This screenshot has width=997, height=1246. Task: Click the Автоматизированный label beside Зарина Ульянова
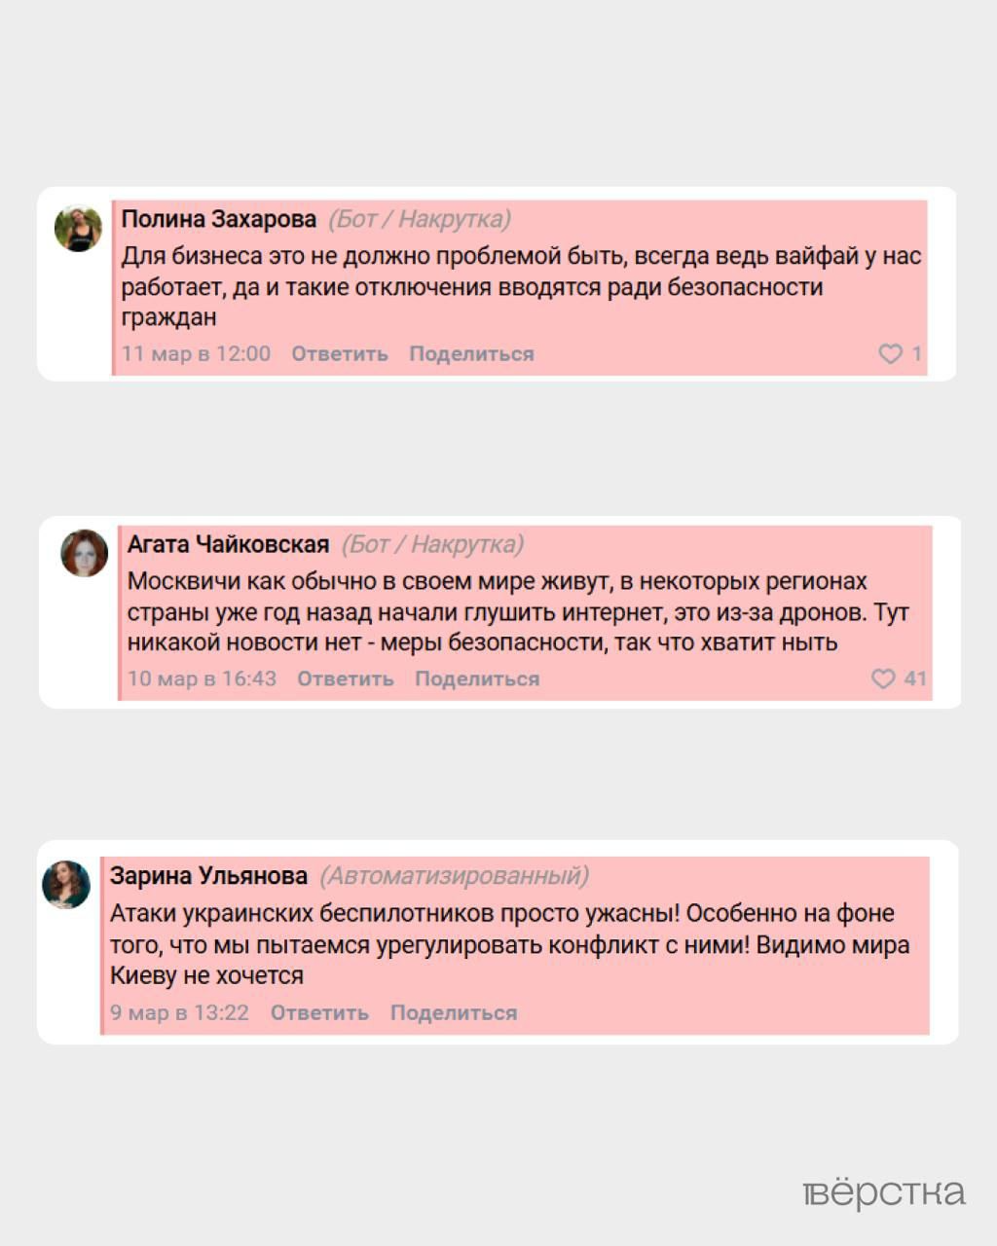coord(455,876)
